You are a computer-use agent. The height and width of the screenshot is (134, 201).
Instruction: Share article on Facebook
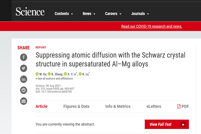23,57
